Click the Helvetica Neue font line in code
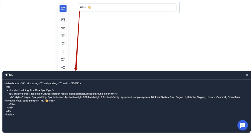 (x=30, y=101)
